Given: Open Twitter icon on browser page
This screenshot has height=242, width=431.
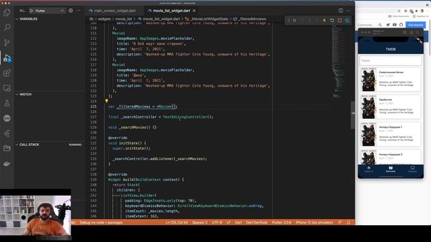Looking at the screenshot, I should [x=388, y=25].
